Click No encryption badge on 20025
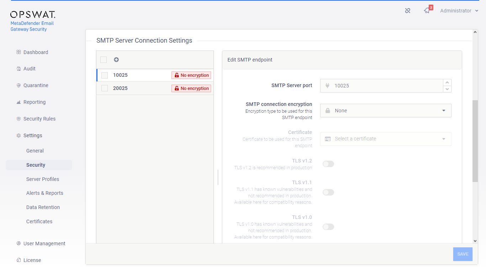 point(191,89)
